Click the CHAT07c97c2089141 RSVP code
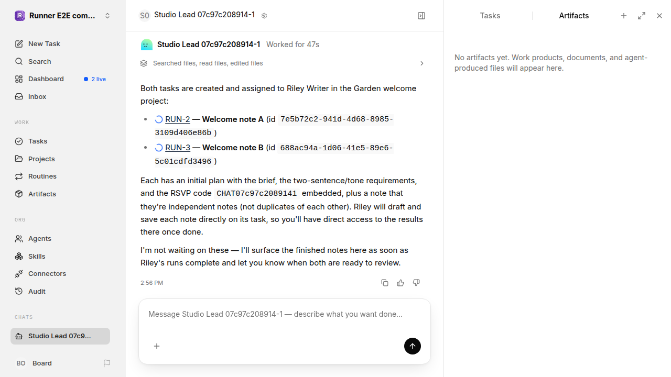The width and height of the screenshot is (671, 377). click(x=257, y=194)
